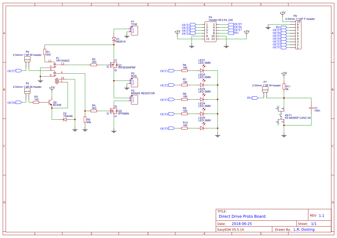Select the LED1 LED-3MM symbol
This screenshot has height=238, width=337.
[202, 70]
